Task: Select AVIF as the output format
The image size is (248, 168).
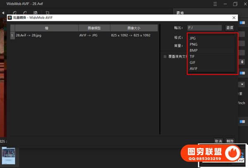Action: click(x=194, y=69)
